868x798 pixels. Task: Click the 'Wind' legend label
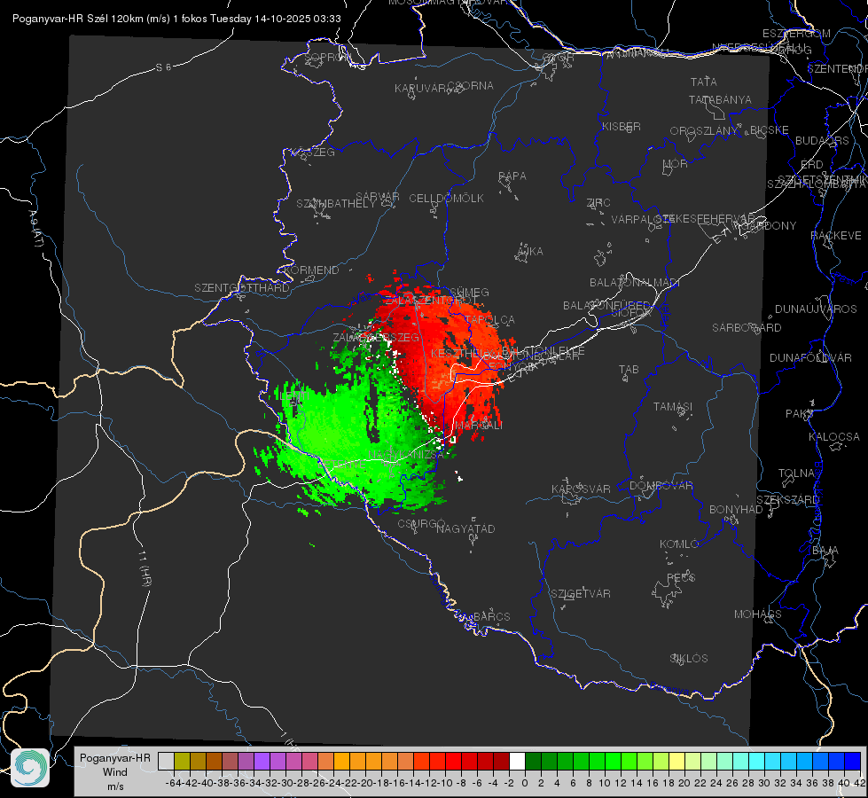pos(115,772)
